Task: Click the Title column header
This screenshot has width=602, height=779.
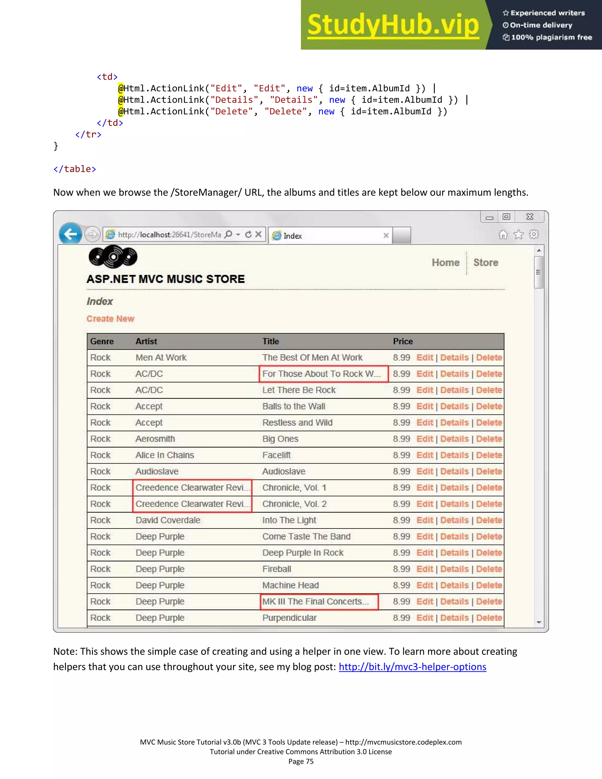Action: coord(271,341)
